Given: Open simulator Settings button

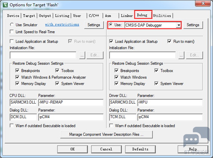Looking at the screenshot, I should (94, 25).
